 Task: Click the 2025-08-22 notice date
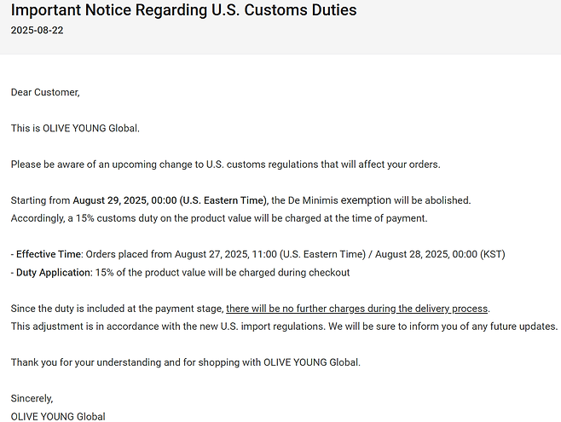pyautogui.click(x=37, y=31)
